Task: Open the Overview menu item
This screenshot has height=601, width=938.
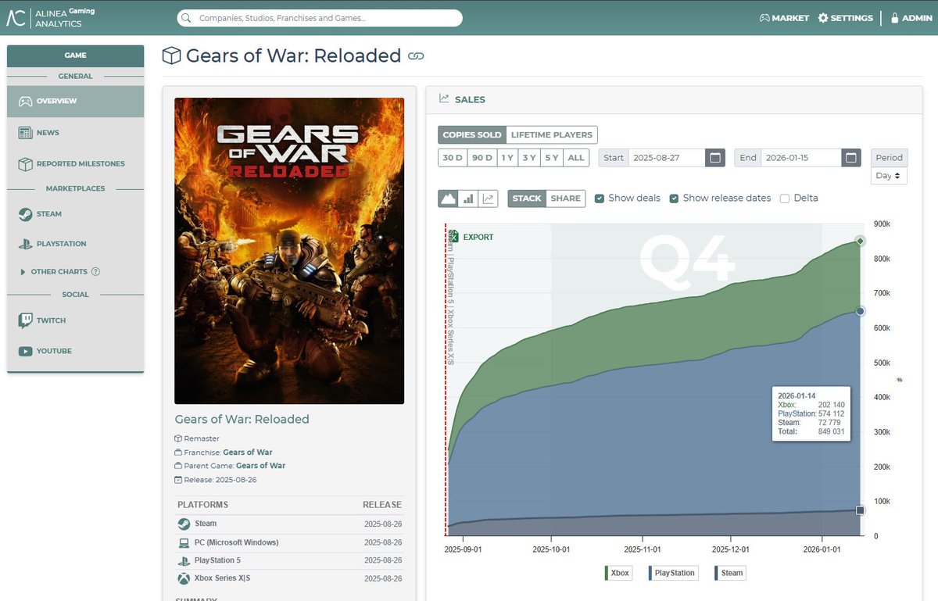Action: [76, 101]
